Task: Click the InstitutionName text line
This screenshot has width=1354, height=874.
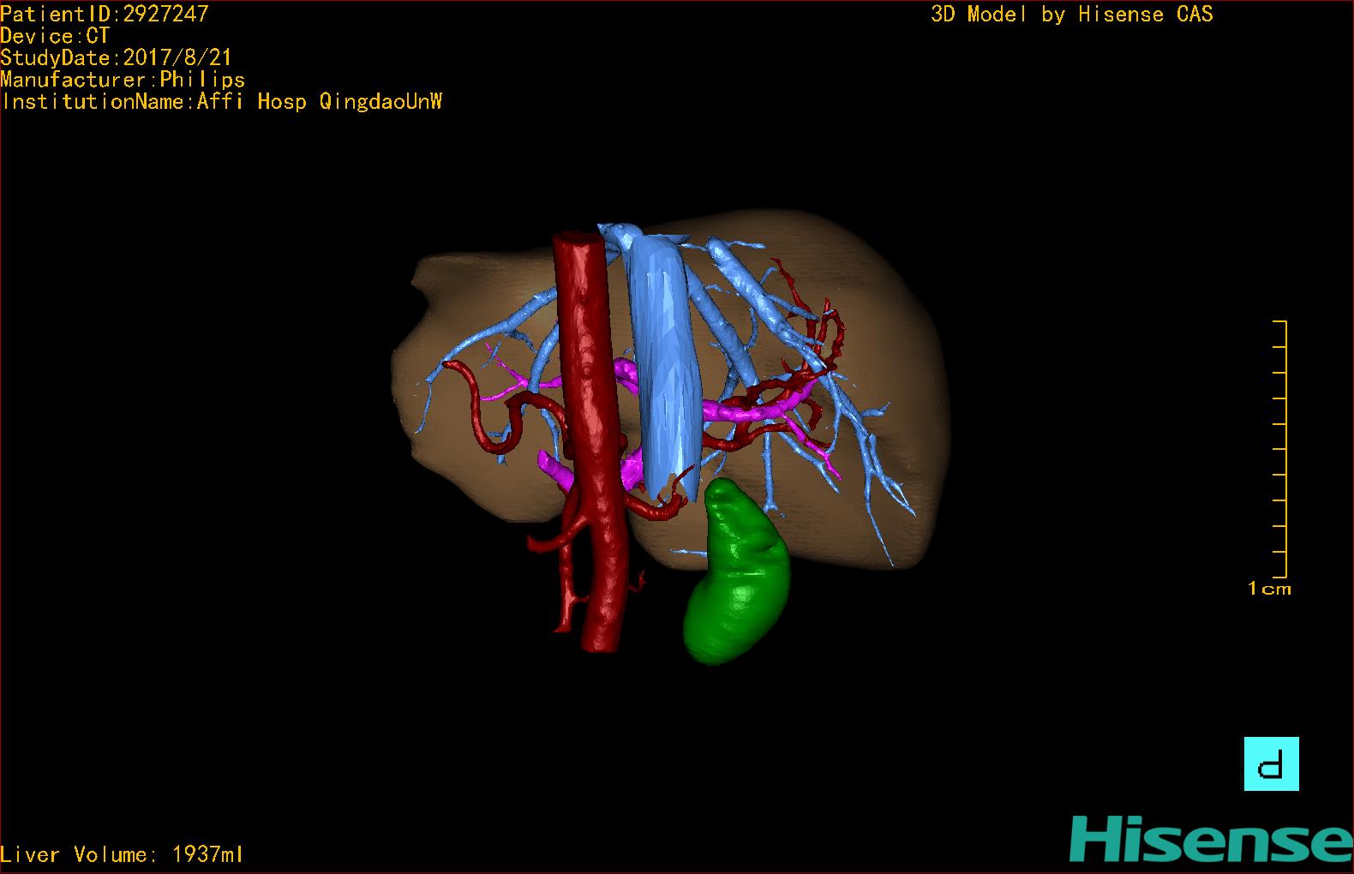Action: pos(221,102)
